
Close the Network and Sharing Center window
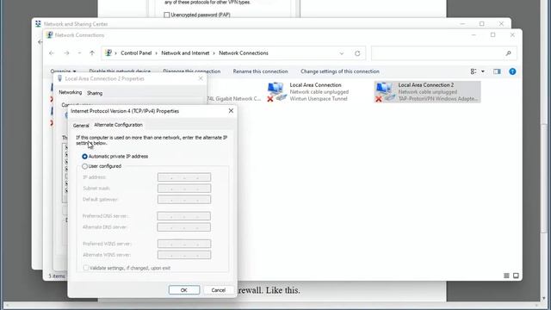click(x=501, y=24)
